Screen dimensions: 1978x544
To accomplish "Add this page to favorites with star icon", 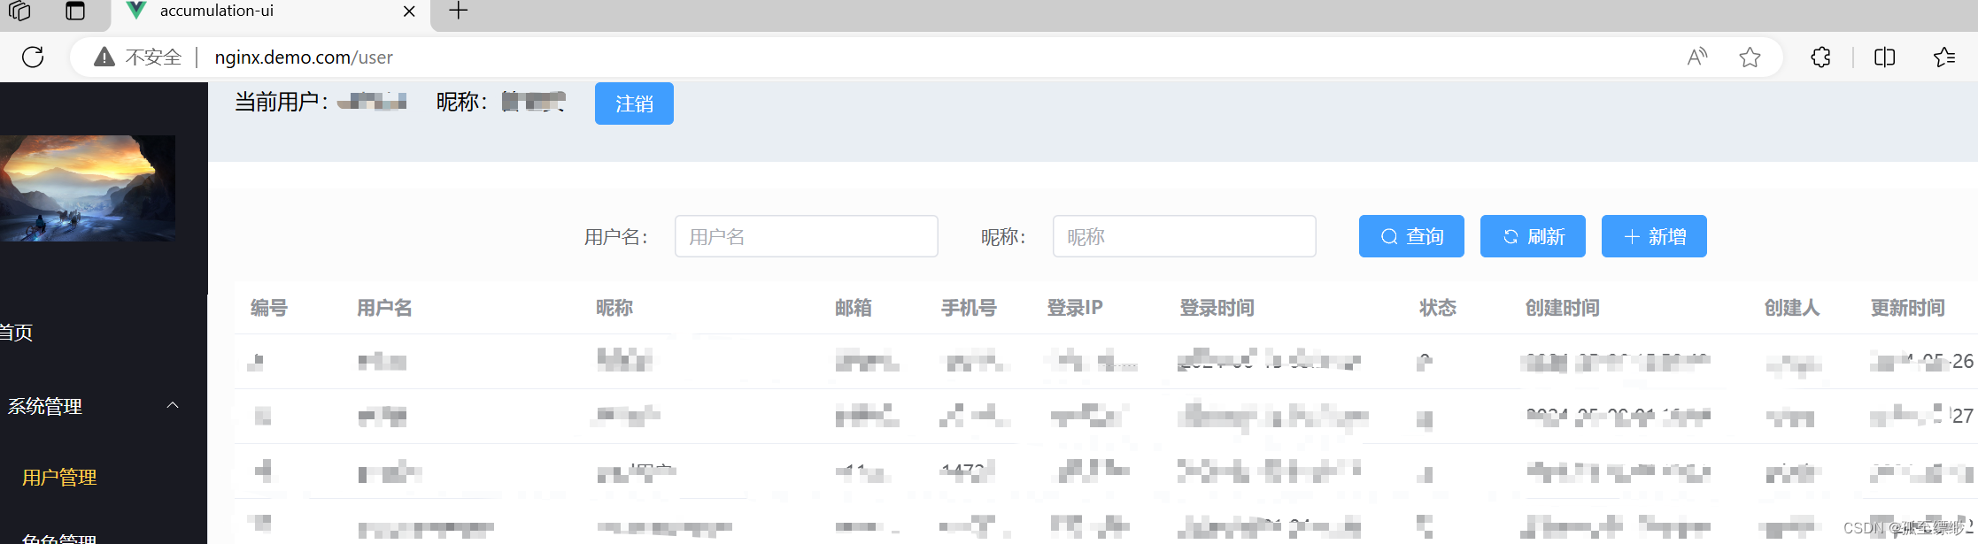I will tap(1750, 57).
